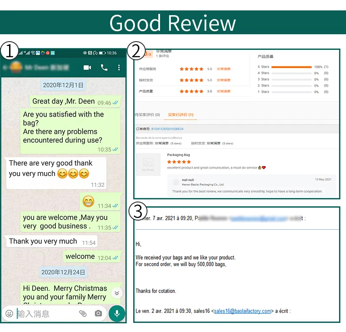
Task: Switch to the 待买家评价 (0) tab
Action: (x=147, y=115)
